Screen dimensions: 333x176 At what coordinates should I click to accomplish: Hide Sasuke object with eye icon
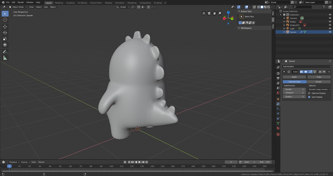click(330, 32)
